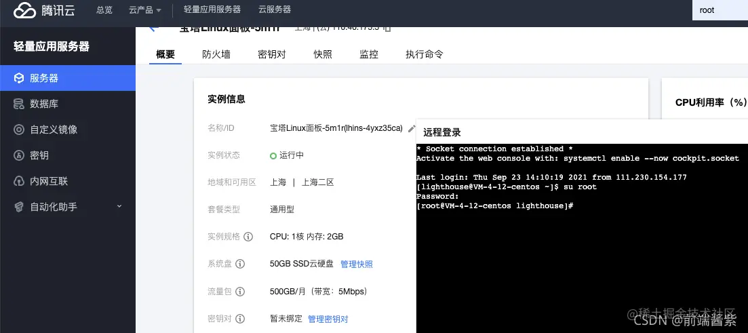This screenshot has width=748, height=333.
Task: Click the 'su root' command line
Action: [507, 187]
